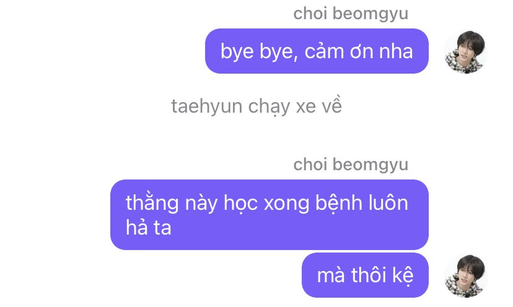Click the first 'choi beomgyu' sender name

(351, 14)
